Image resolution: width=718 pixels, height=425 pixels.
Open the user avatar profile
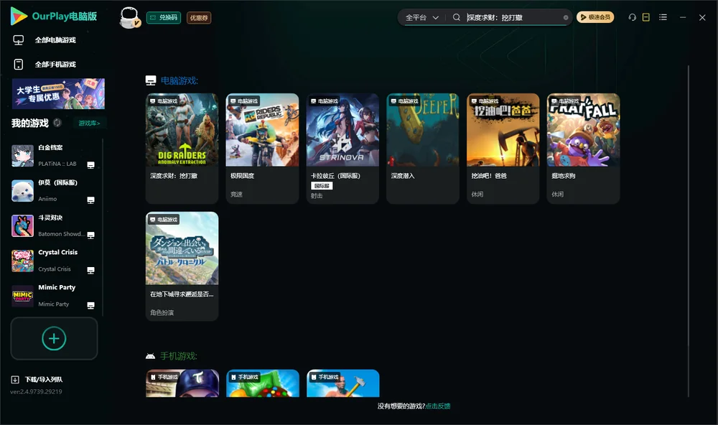(129, 17)
